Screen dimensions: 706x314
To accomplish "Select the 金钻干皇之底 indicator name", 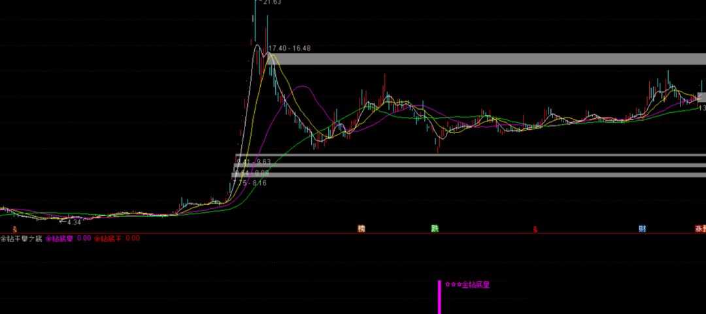I will (x=21, y=238).
